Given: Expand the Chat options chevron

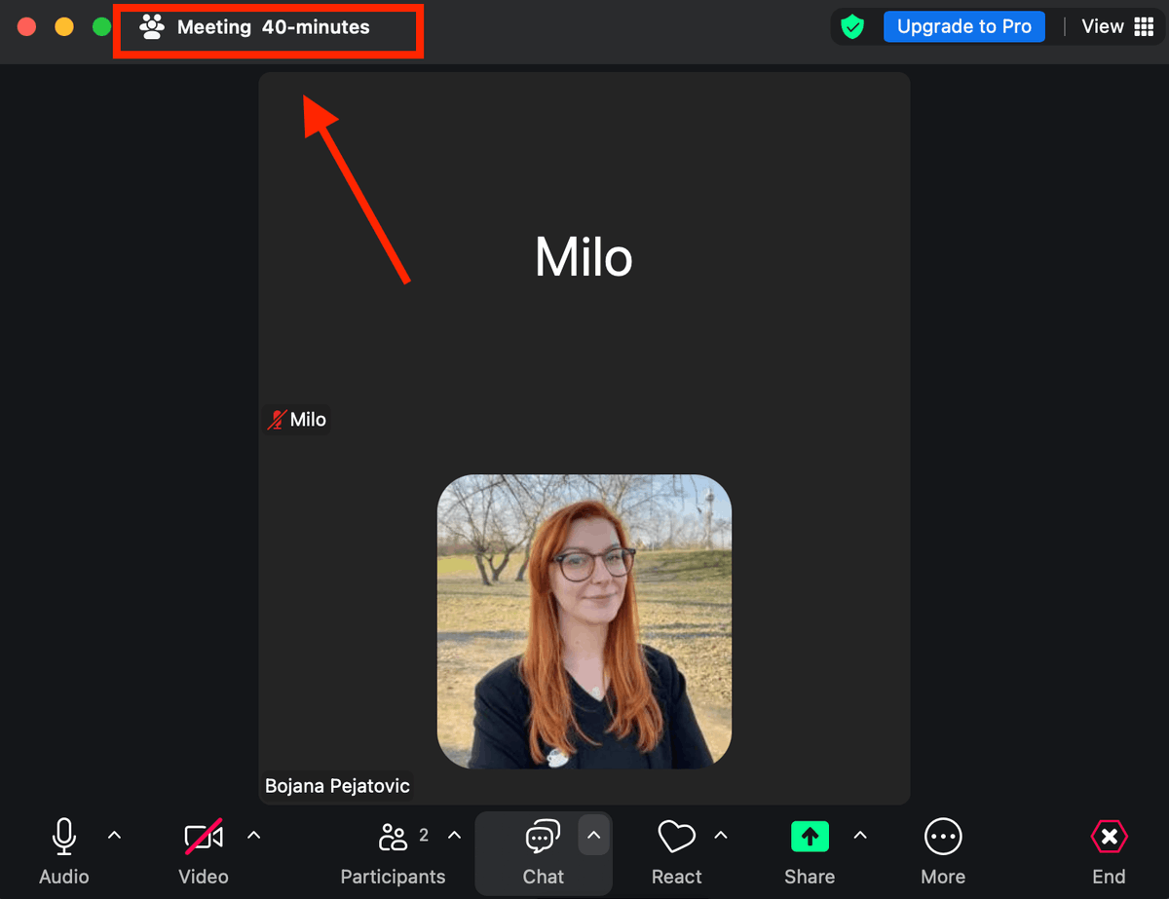Looking at the screenshot, I should point(593,835).
